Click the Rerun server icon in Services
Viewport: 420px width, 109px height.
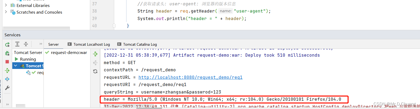7,44
